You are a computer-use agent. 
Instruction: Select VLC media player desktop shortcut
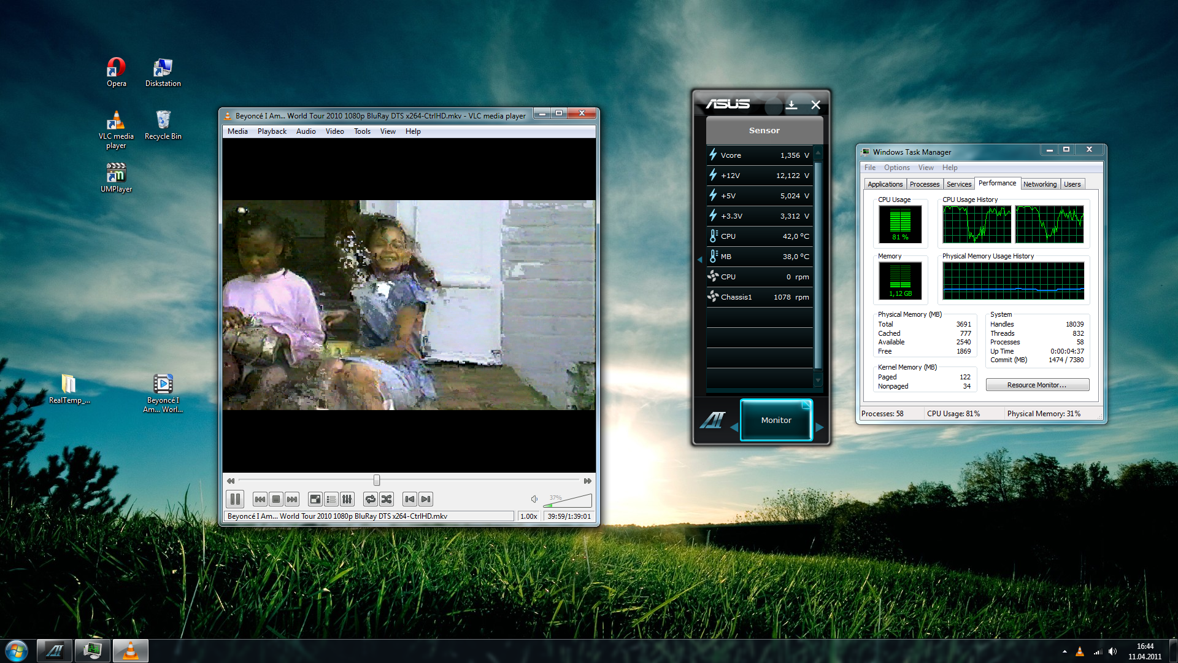point(116,130)
